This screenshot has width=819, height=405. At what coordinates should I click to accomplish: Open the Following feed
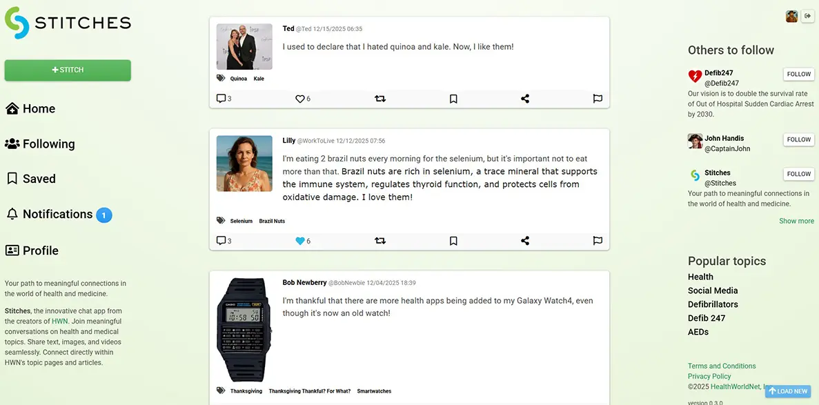tap(48, 144)
